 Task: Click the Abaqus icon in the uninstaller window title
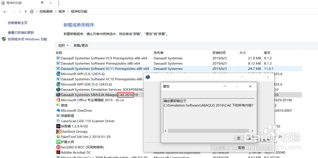[x=148, y=77]
